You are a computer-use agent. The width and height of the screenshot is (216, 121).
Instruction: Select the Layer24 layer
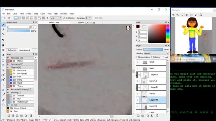(x=151, y=106)
